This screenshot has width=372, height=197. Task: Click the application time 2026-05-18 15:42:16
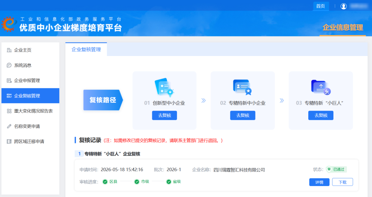122,169
